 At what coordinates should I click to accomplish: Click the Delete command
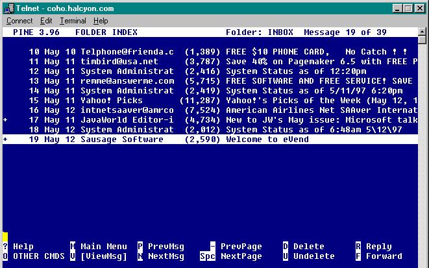(x=304, y=247)
